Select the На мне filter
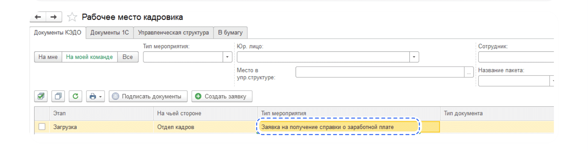Screen dimensions: 588x151 point(48,57)
